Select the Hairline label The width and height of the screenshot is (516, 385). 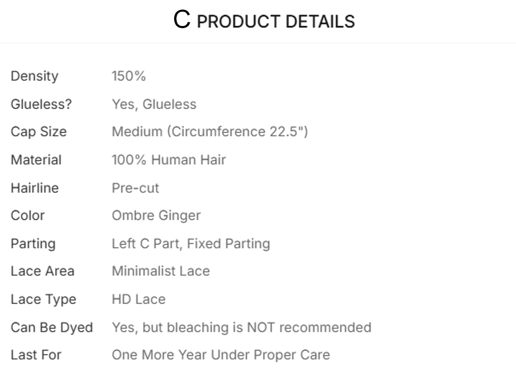[x=35, y=188]
